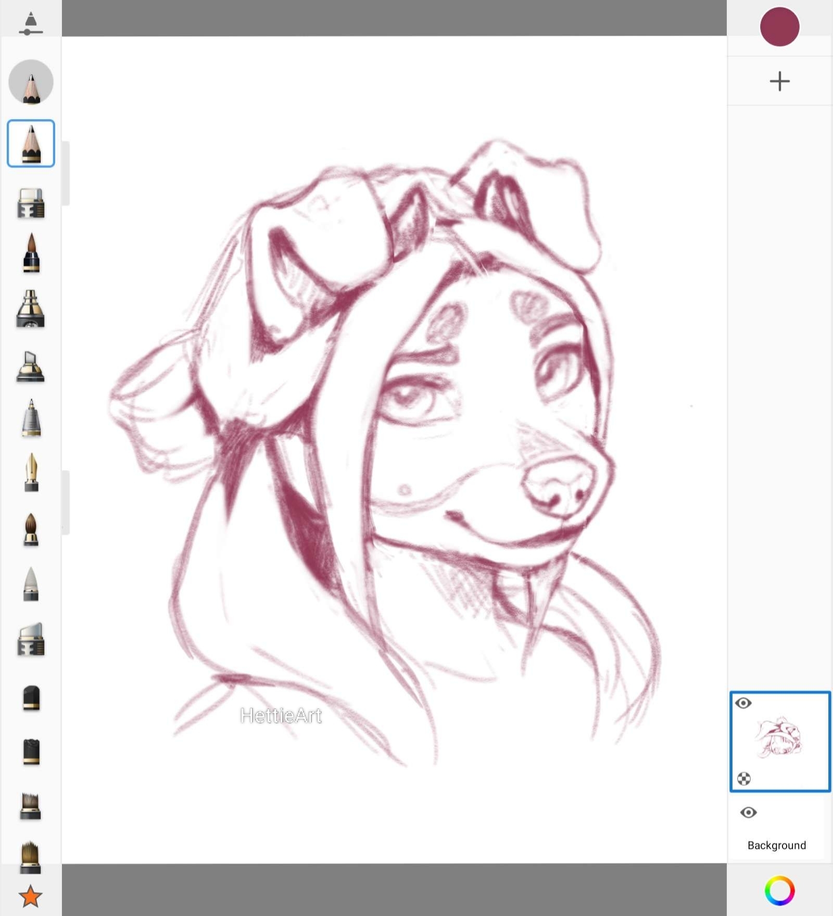Select the chisel tip marker brush

pyautogui.click(x=31, y=366)
